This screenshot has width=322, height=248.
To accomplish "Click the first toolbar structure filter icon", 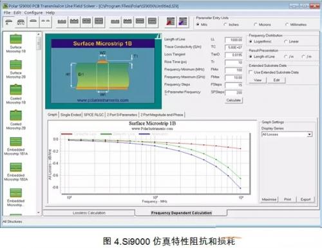I will [x=8, y=22].
